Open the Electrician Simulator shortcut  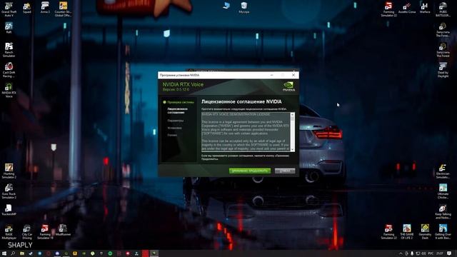[443, 171]
